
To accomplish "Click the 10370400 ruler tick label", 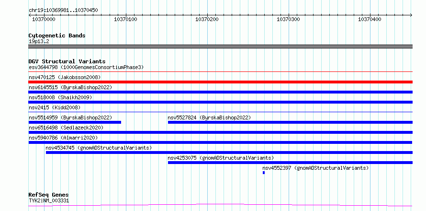I will (370, 19).
